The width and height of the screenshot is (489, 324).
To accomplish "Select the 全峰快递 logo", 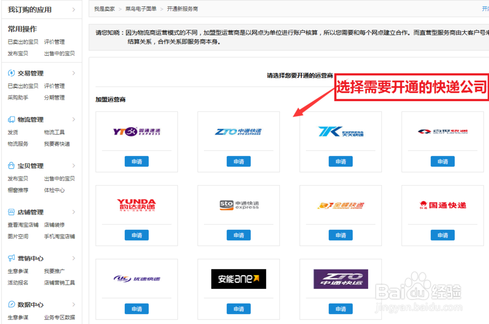I will pyautogui.click(x=340, y=206).
